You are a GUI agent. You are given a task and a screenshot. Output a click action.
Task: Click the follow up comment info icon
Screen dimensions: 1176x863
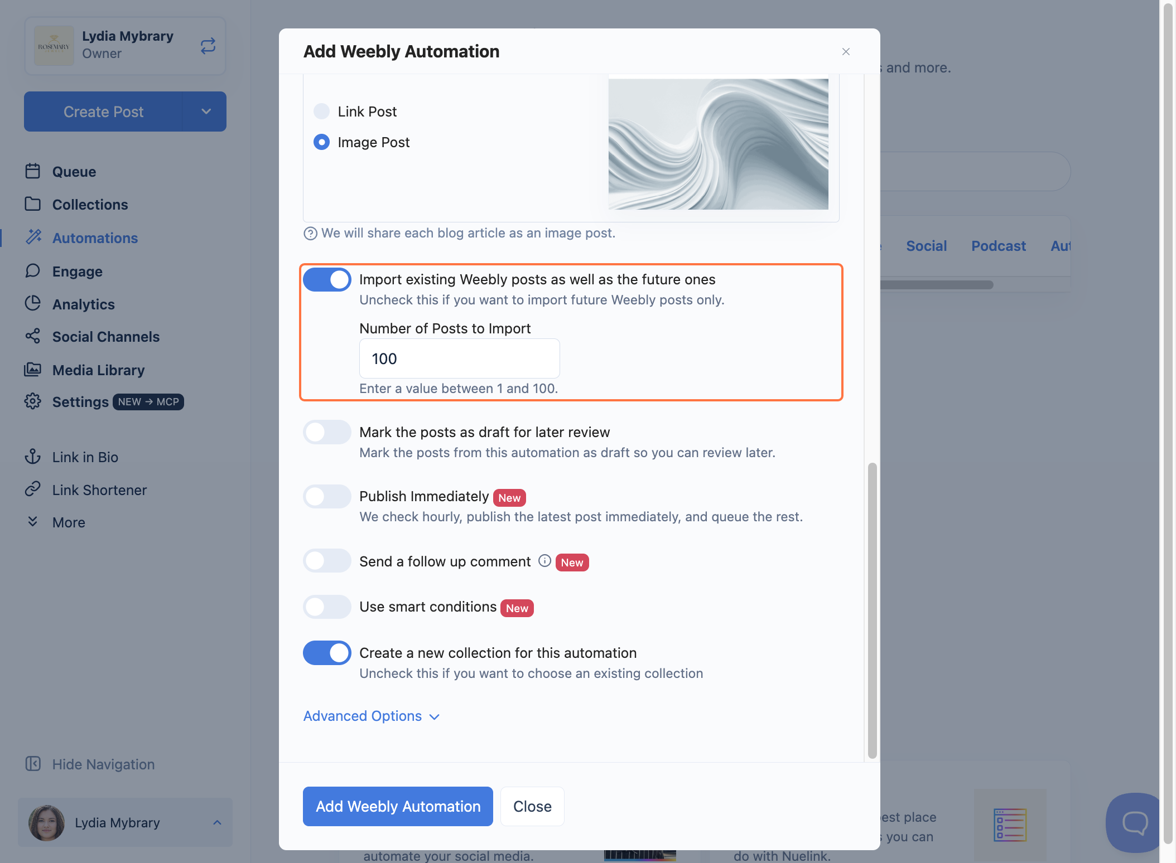coord(544,561)
